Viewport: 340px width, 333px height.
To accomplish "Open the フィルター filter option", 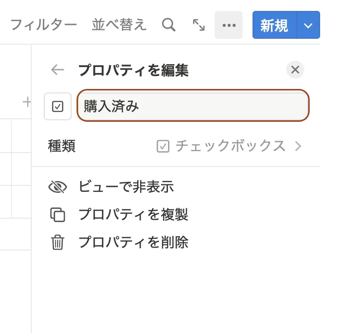I will click(x=44, y=25).
